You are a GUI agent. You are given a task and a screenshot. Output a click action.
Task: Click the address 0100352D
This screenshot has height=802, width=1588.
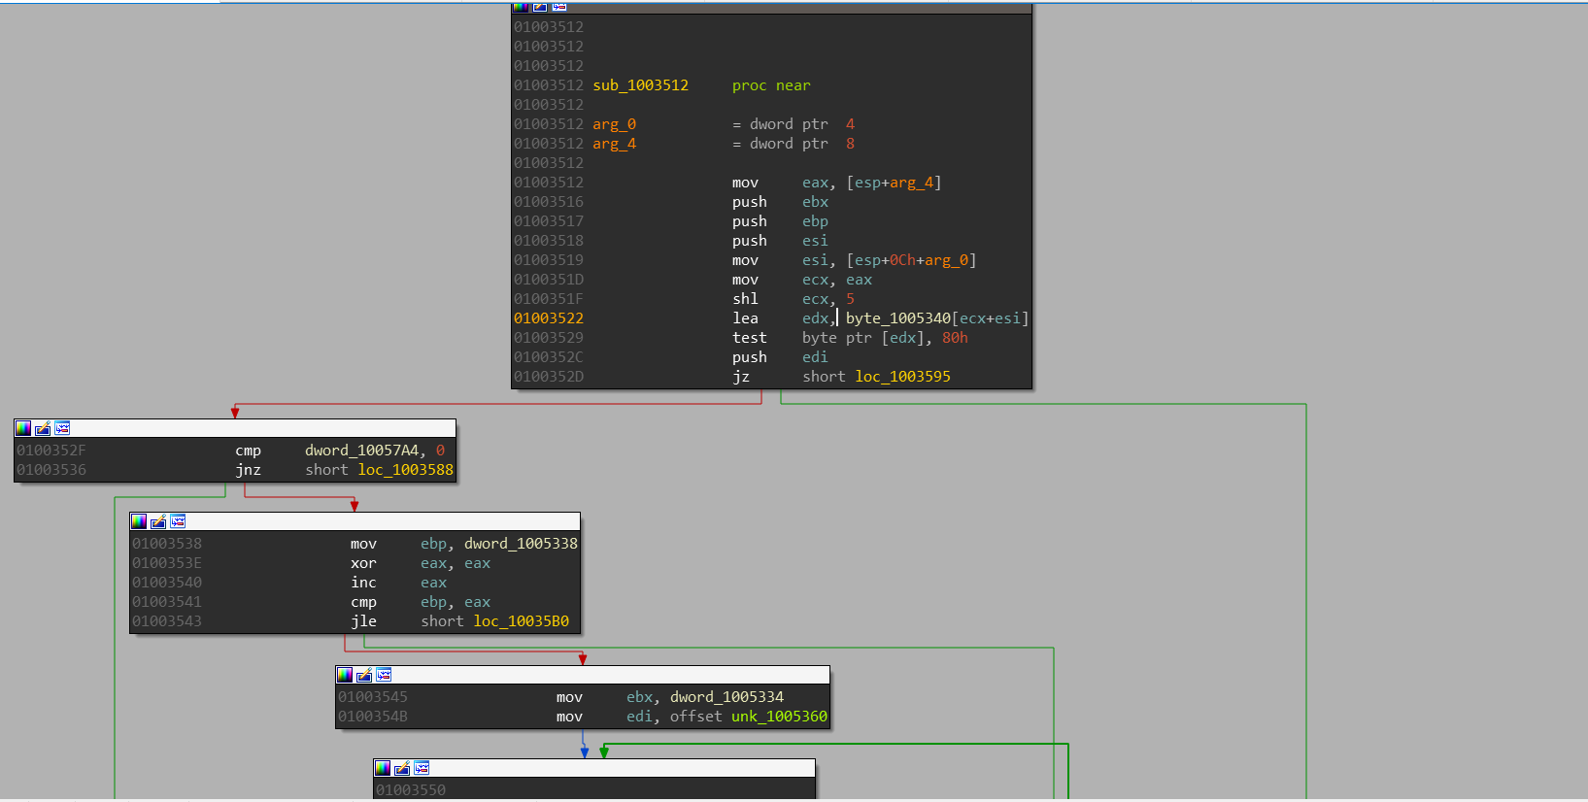click(549, 377)
